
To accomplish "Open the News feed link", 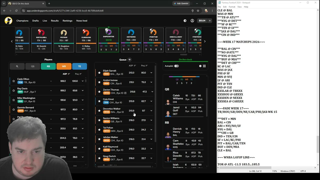I will click(x=82, y=21).
